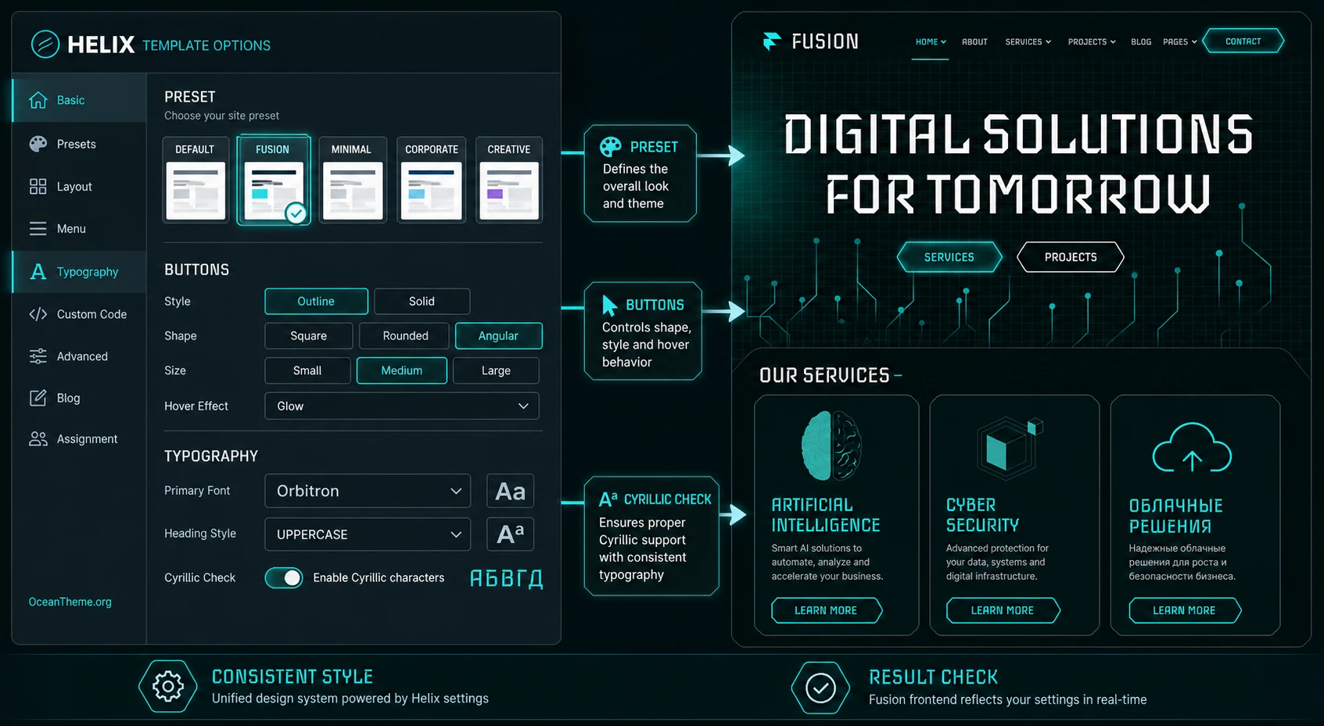This screenshot has height=726, width=1324.
Task: Open the Primary Font Orbitron dropdown
Action: point(368,491)
